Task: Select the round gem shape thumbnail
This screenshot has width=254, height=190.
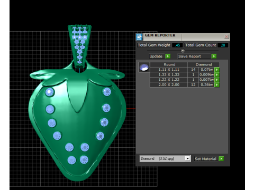Action: point(144,67)
